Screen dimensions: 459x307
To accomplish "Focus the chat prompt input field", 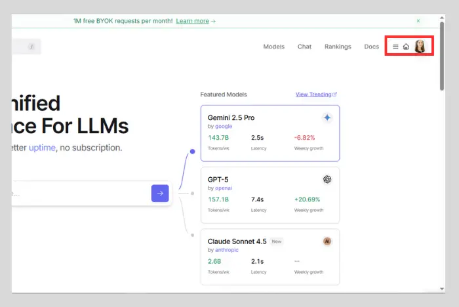I will click(x=79, y=194).
